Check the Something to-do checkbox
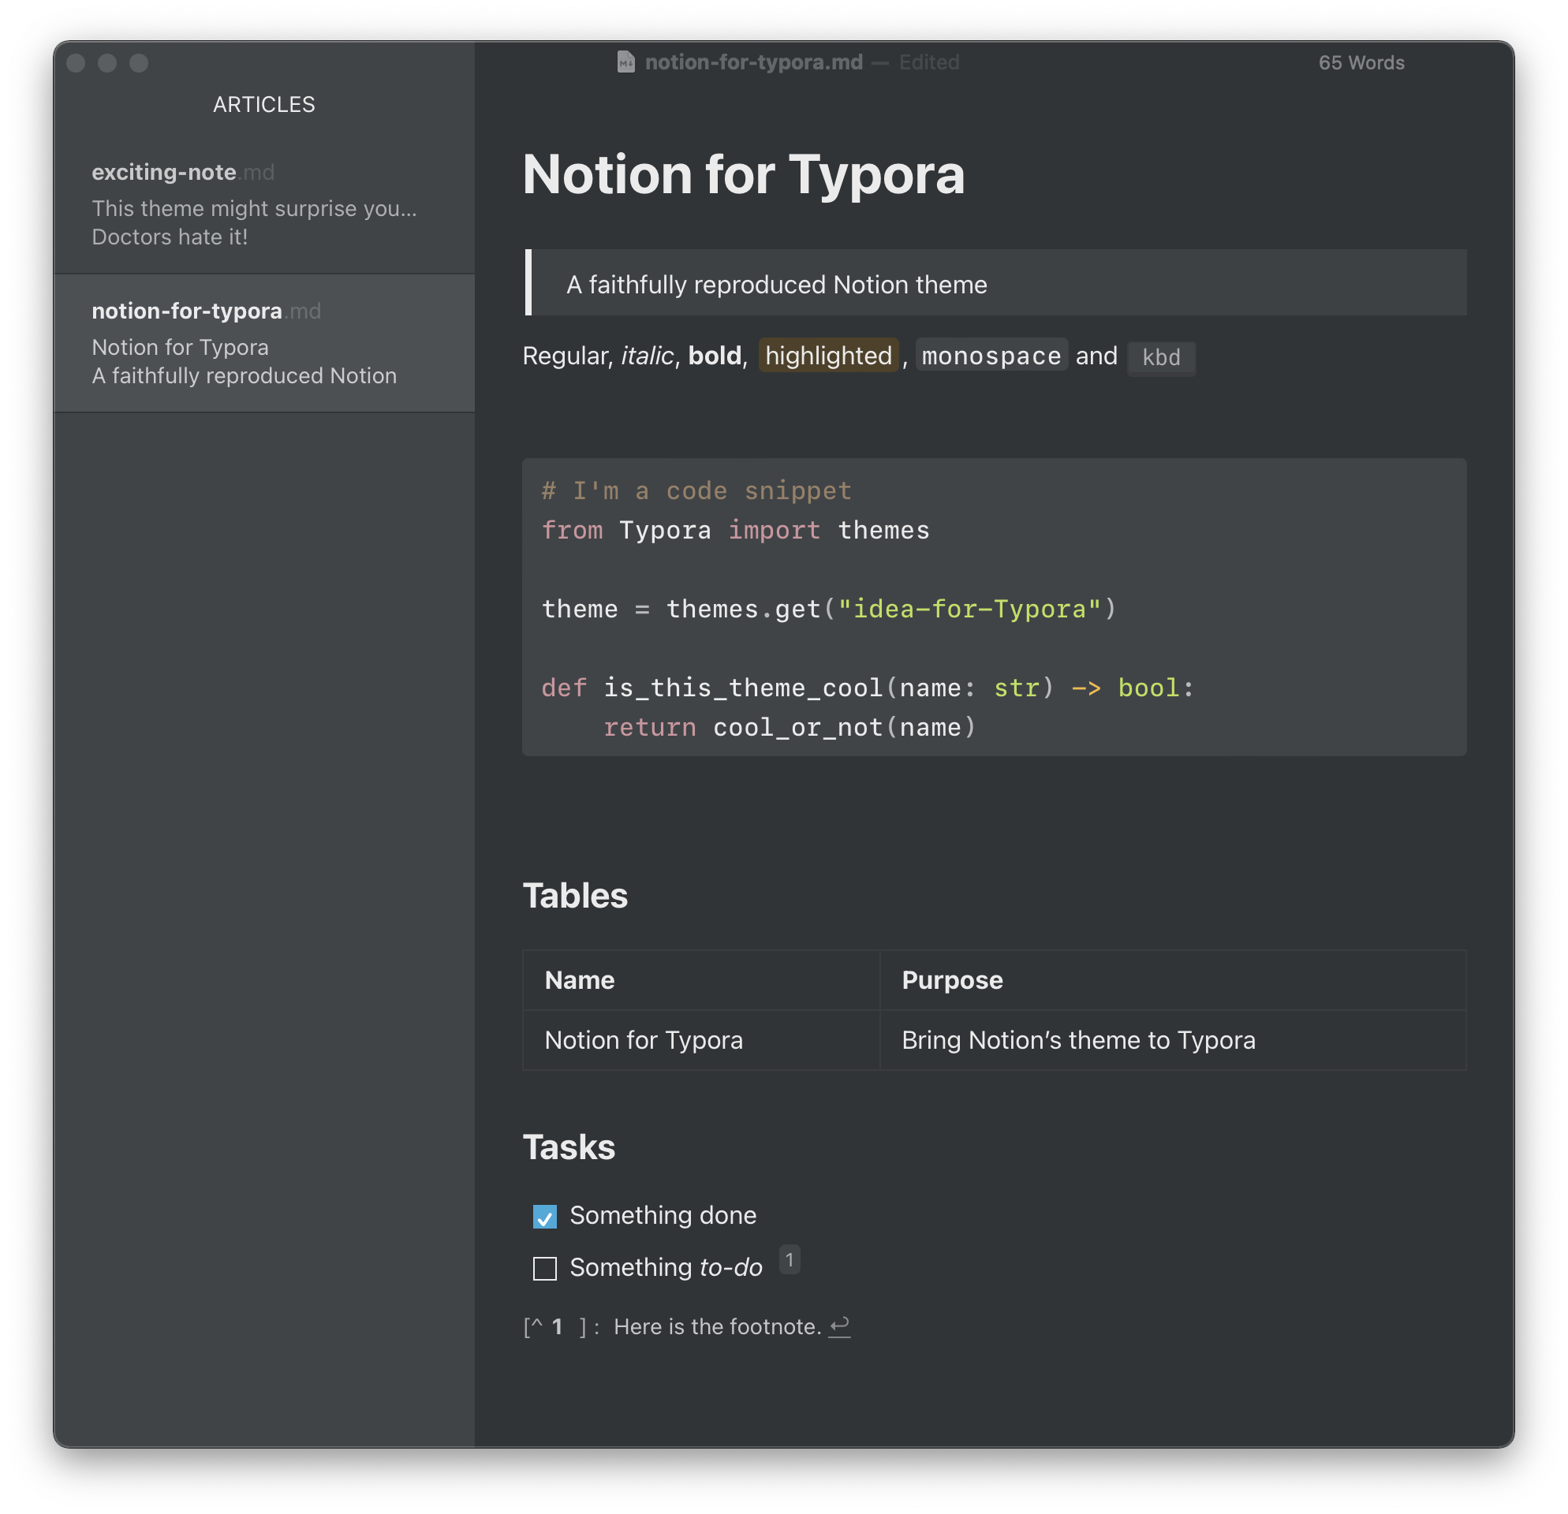The image size is (1568, 1514). pos(545,1269)
